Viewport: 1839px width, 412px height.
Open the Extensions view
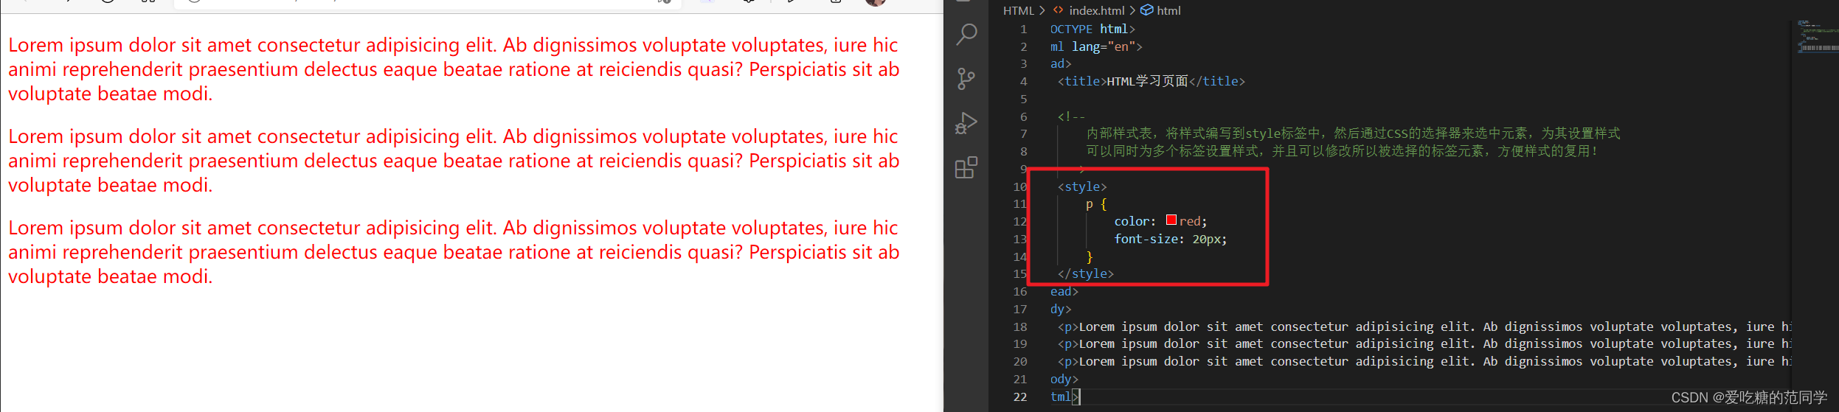966,167
